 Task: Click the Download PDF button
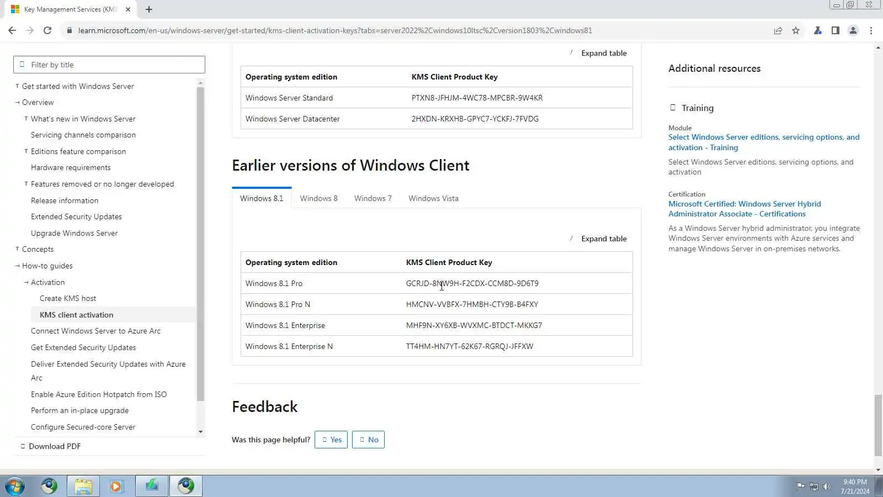pyautogui.click(x=50, y=446)
